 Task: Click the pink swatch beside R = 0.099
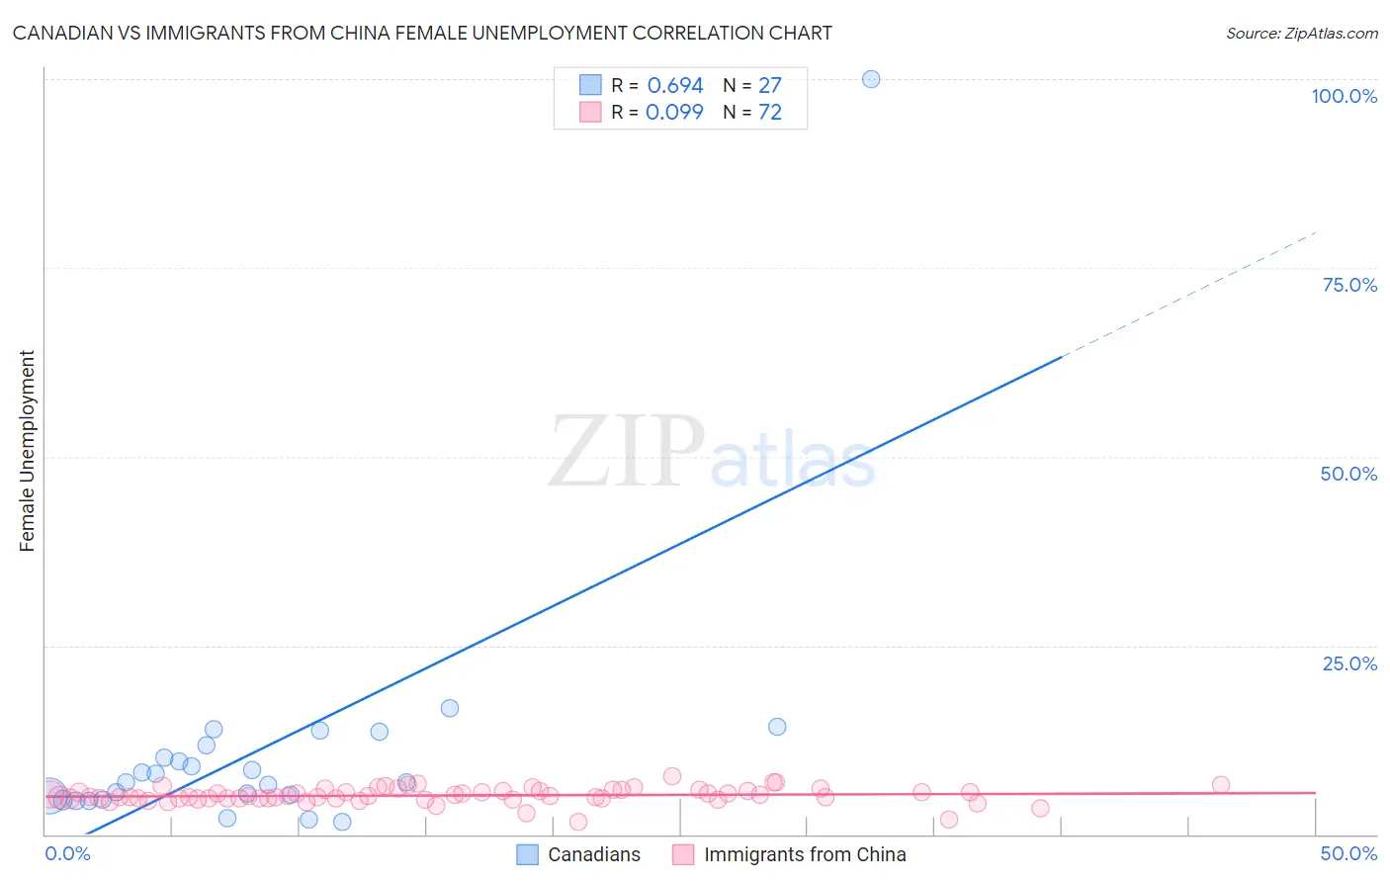tap(590, 112)
